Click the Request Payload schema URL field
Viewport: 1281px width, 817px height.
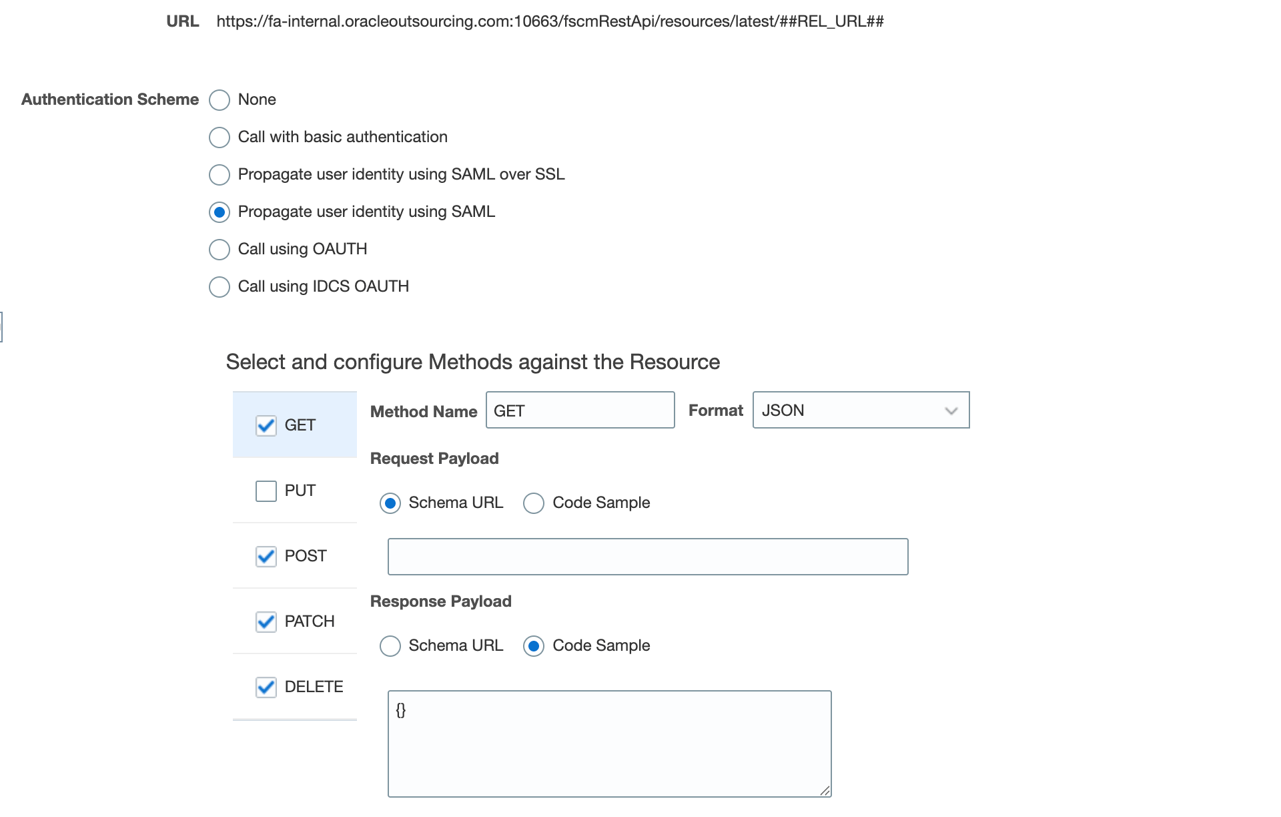click(647, 557)
